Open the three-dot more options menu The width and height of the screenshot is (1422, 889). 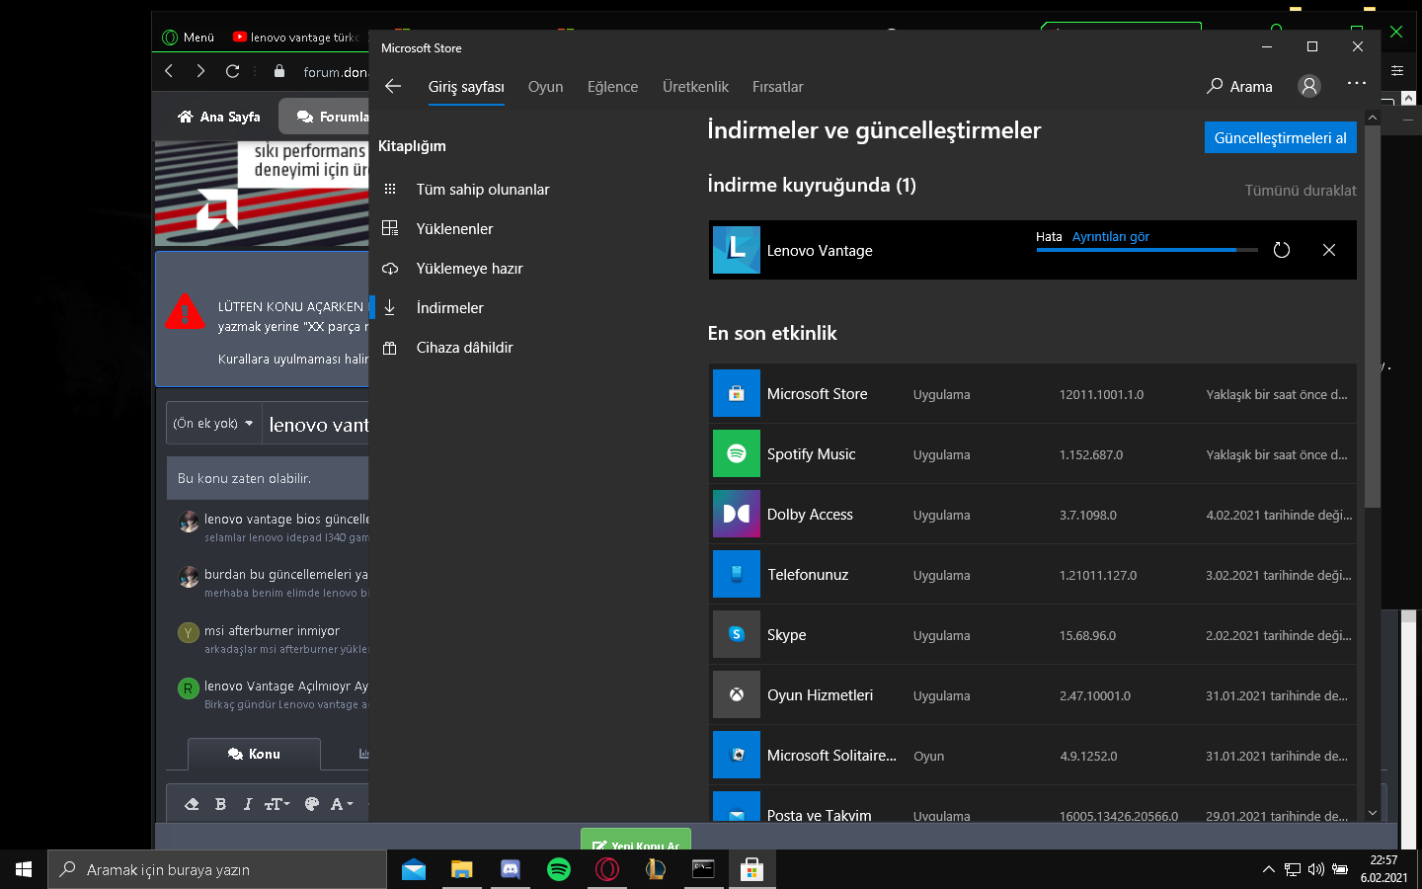1357,84
